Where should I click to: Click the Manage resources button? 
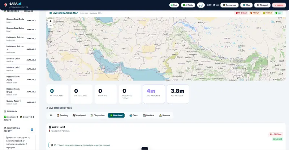[29, 12]
